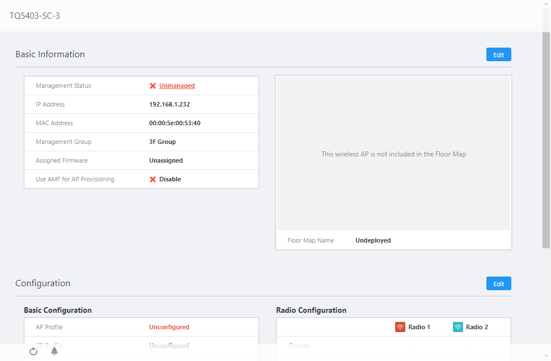Image resolution: width=551 pixels, height=361 pixels.
Task: Click the 3F Group management group value
Action: (162, 142)
